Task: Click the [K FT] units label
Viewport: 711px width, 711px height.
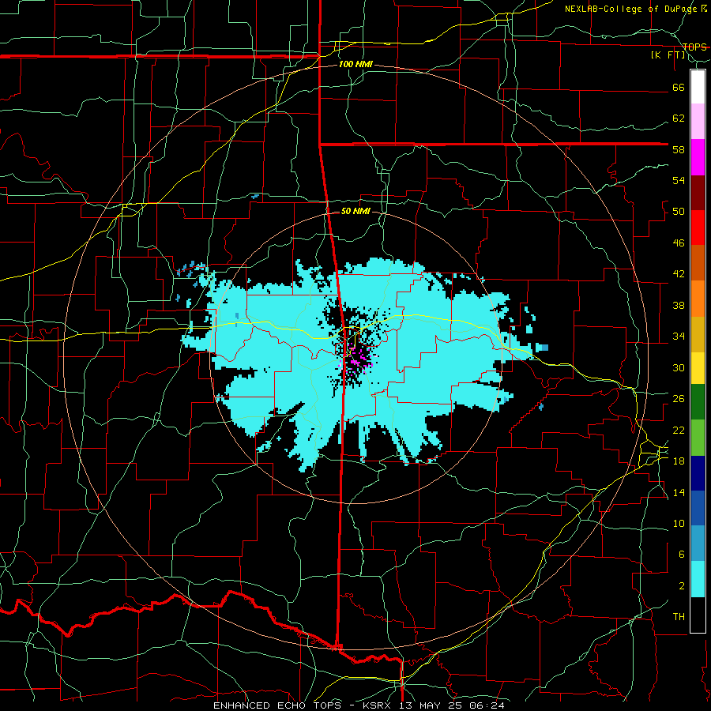Action: pyautogui.click(x=668, y=55)
